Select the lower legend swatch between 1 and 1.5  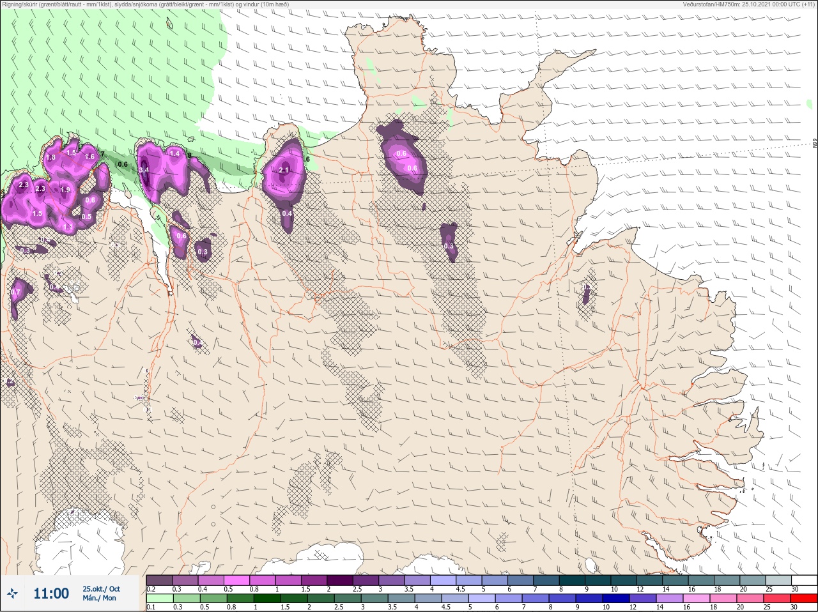click(x=267, y=599)
